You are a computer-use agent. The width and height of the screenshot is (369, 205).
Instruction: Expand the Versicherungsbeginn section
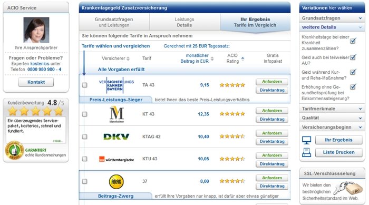tap(332, 127)
